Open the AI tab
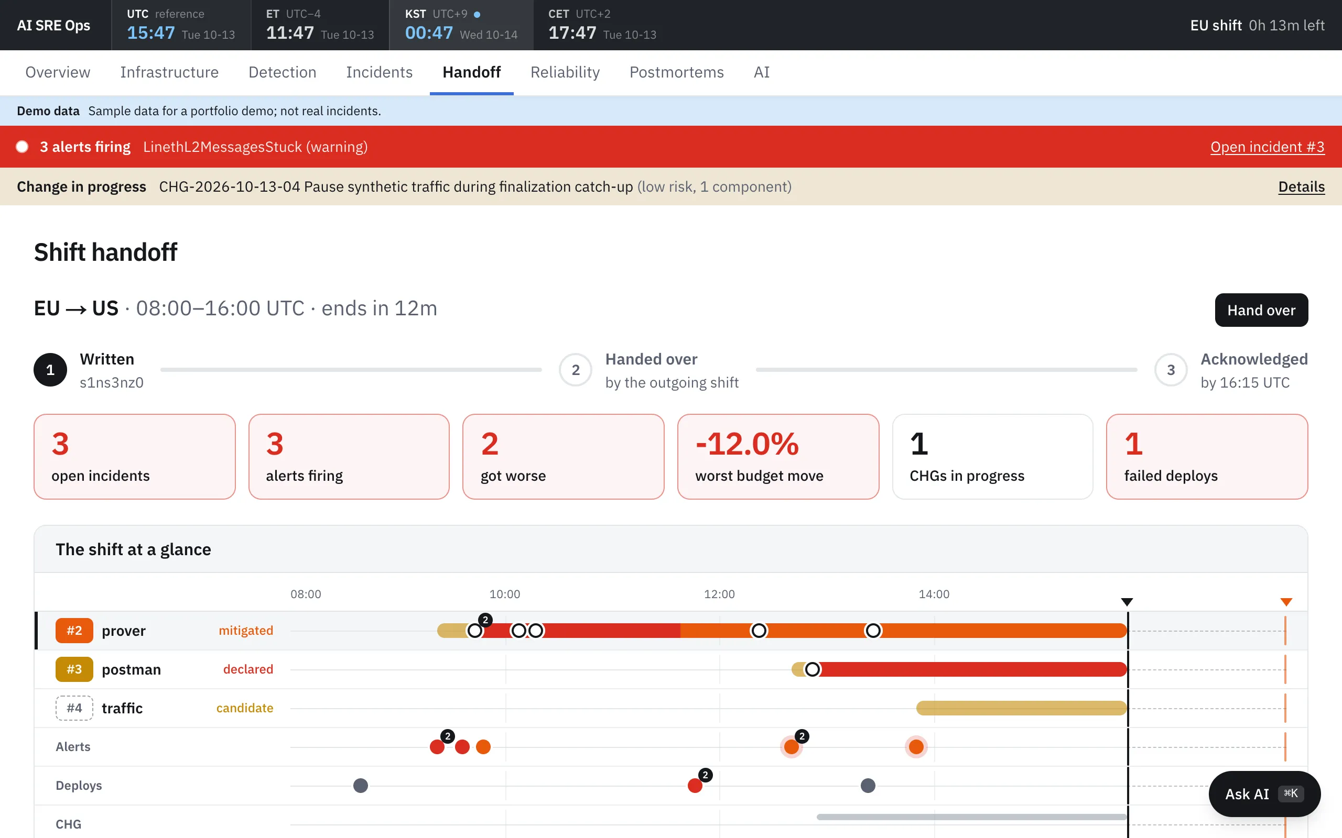Screen dimensions: 1342x838 [x=761, y=72]
